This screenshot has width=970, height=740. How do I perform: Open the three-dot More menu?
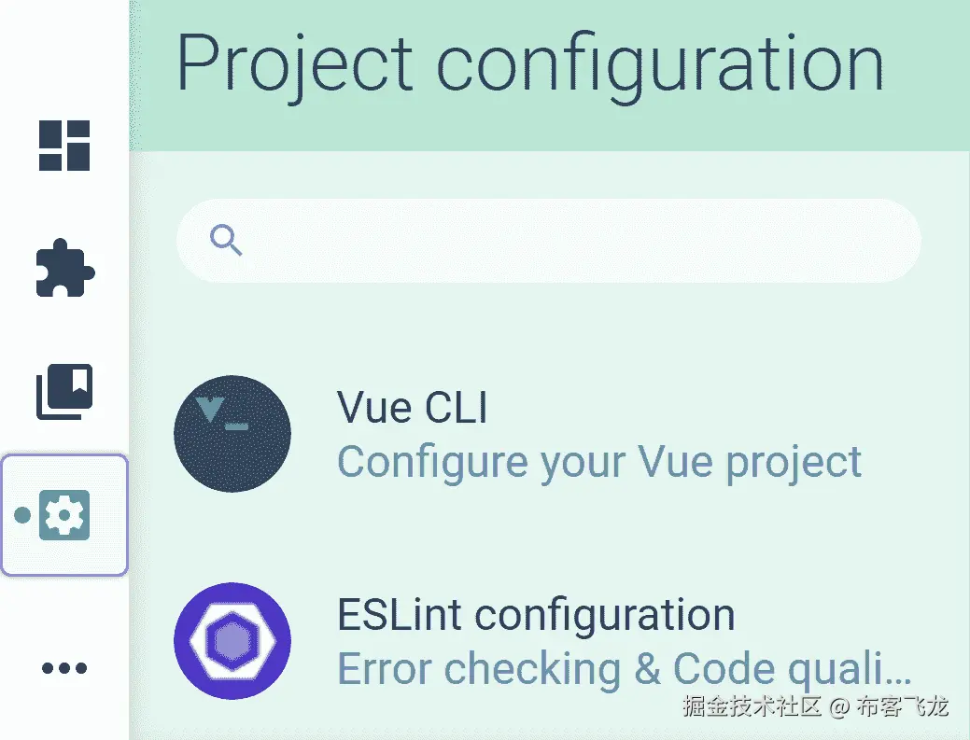point(64,667)
